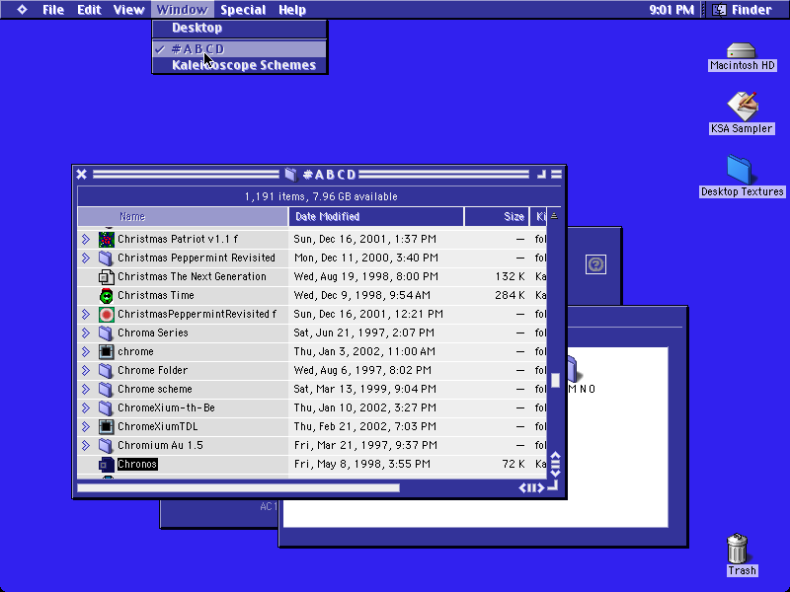Sort by the Size column header
Image resolution: width=790 pixels, height=592 pixels.
click(x=497, y=216)
